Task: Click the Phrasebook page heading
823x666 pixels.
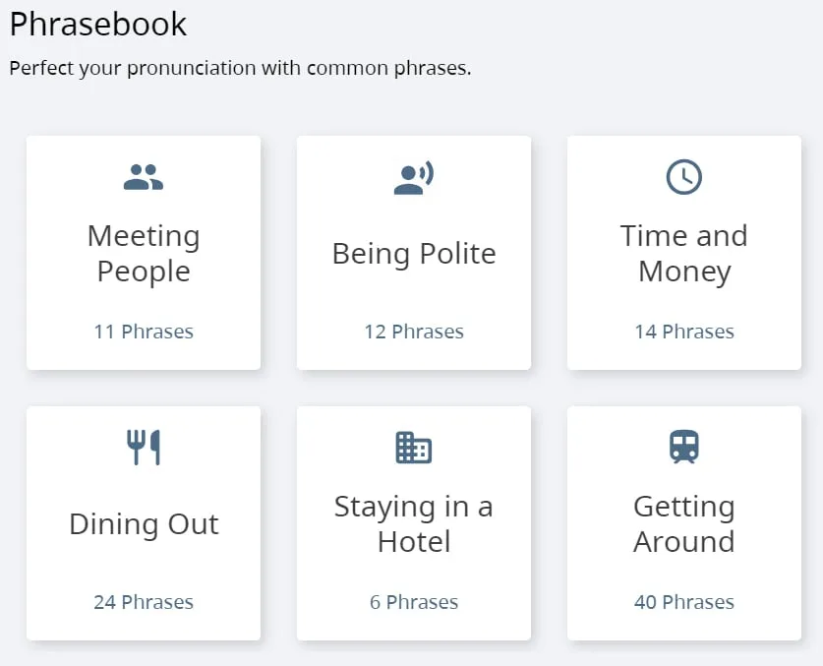Action: coord(98,25)
